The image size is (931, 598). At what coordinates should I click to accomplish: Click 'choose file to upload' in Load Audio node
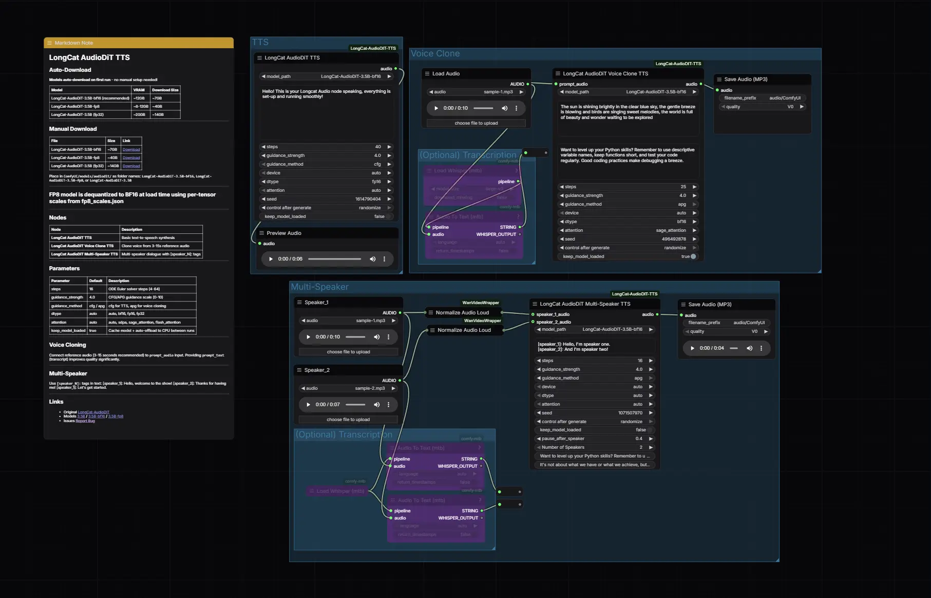coord(476,123)
